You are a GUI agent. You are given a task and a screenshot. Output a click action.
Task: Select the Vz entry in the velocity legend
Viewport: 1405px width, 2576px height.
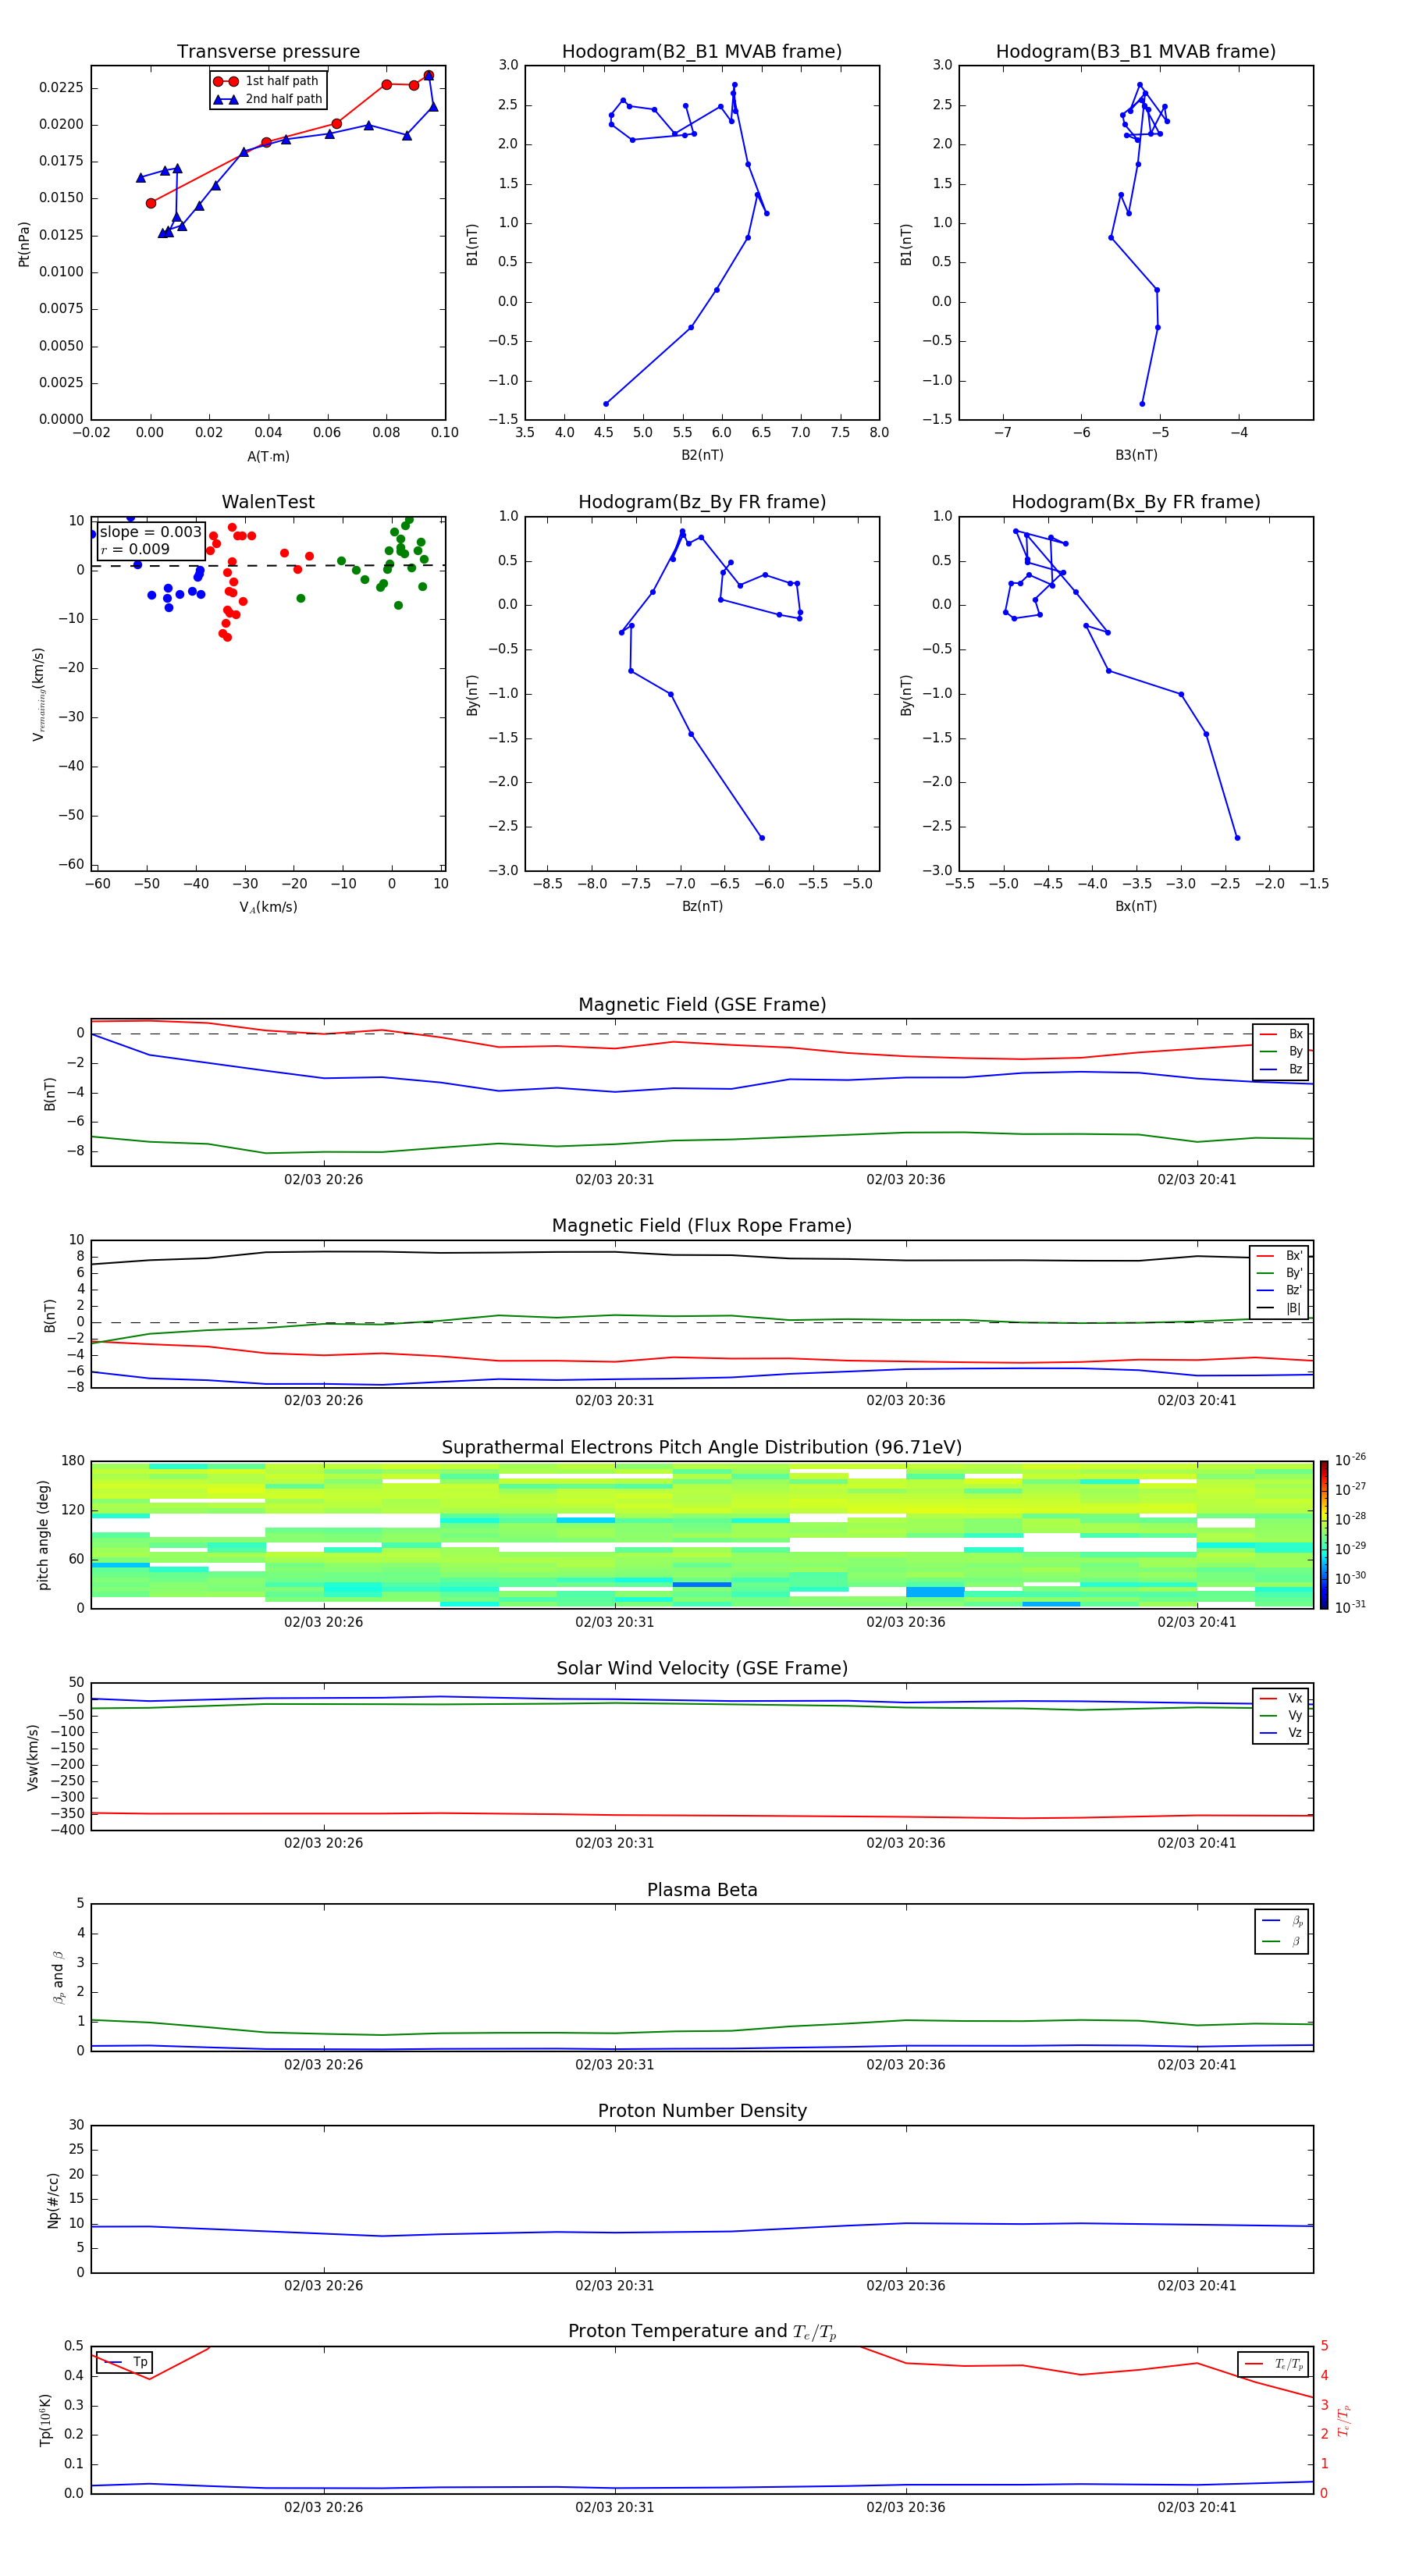[x=1281, y=1733]
